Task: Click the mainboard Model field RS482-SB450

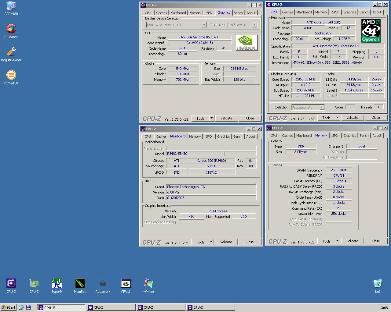Action: click(x=195, y=154)
